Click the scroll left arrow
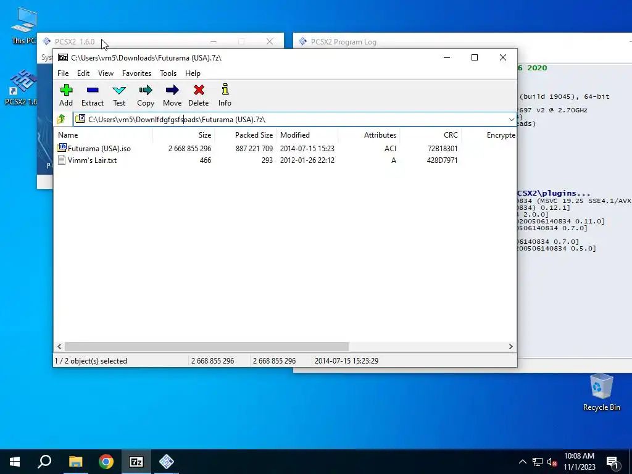The width and height of the screenshot is (632, 474). point(59,346)
